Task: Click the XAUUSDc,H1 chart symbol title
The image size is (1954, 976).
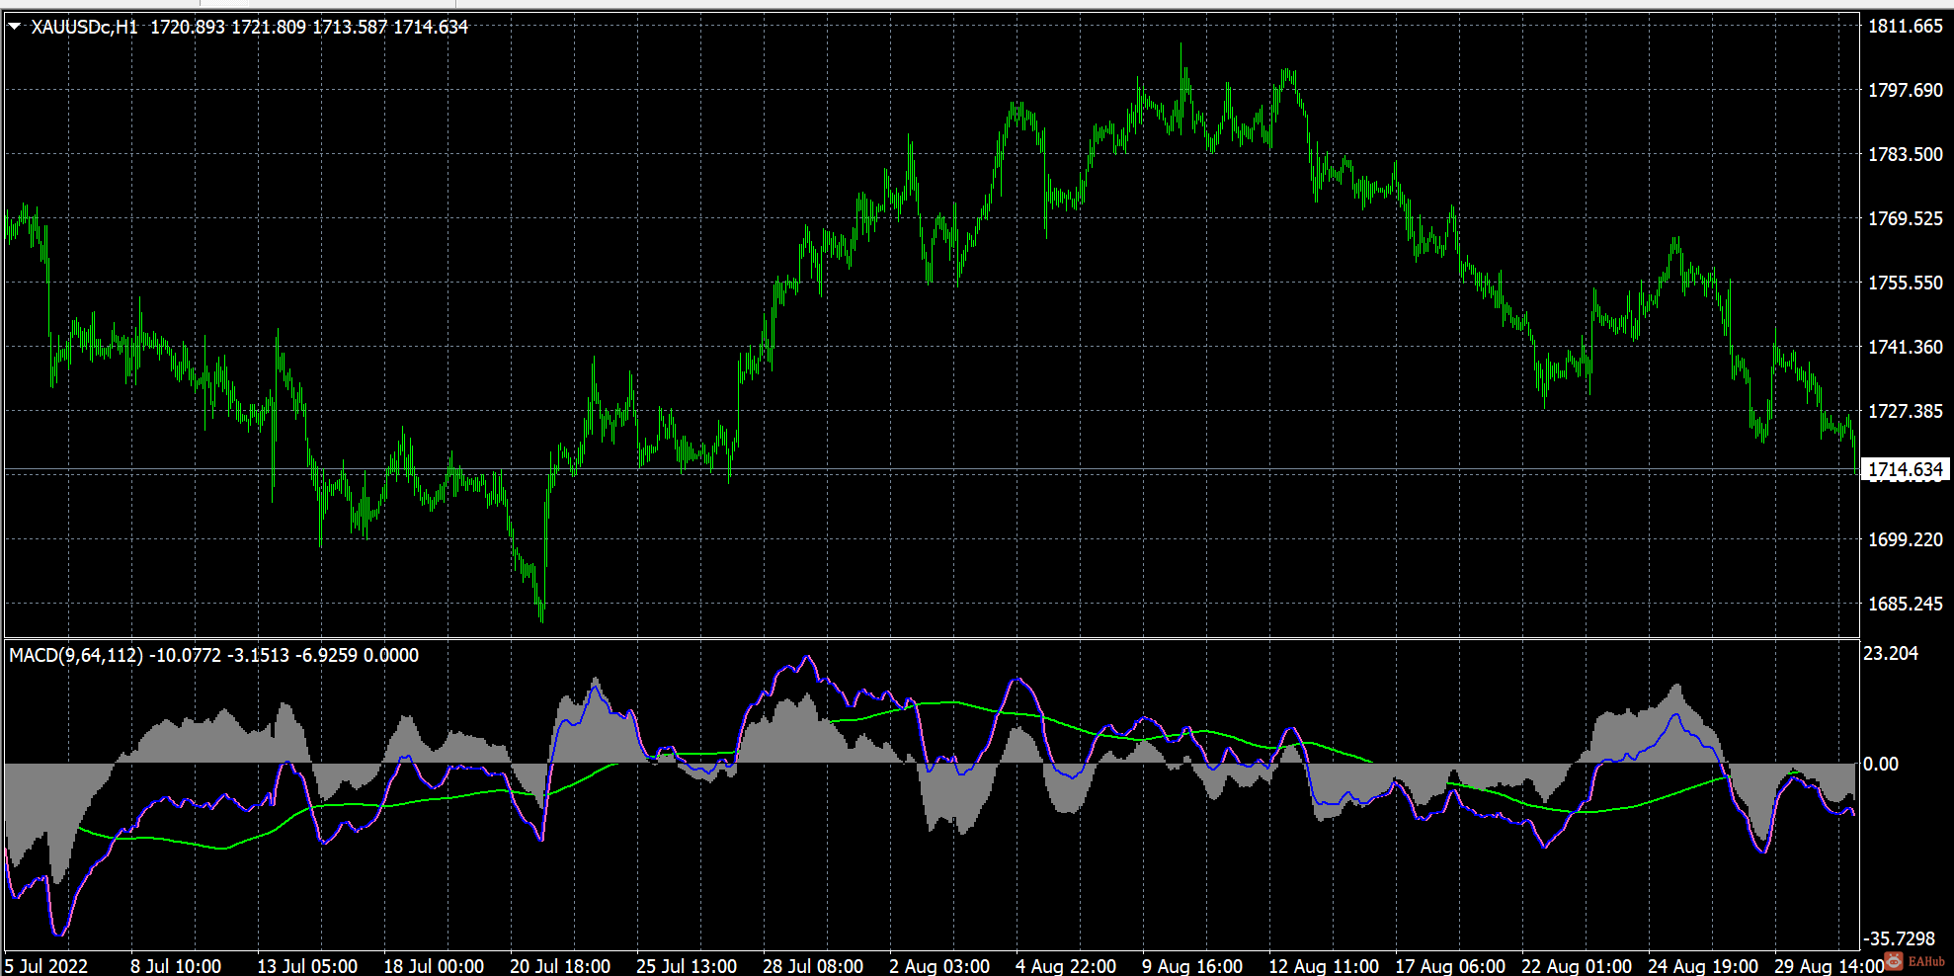Action: coord(85,27)
